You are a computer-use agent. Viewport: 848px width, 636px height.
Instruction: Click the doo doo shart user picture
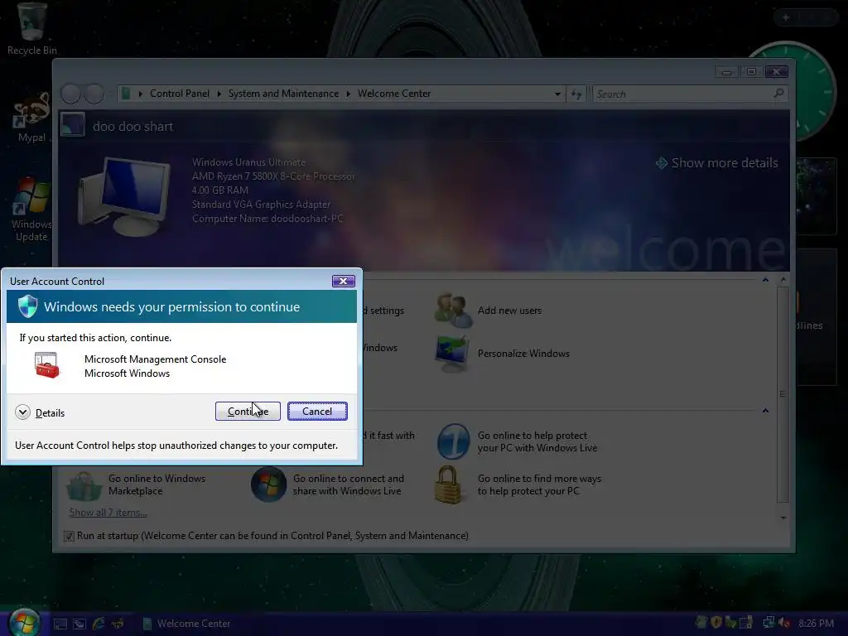point(73,124)
